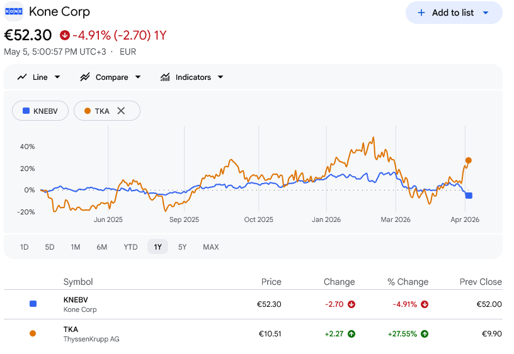Click the green up icon next to +2.27
Image resolution: width=514 pixels, height=354 pixels.
[351, 334]
